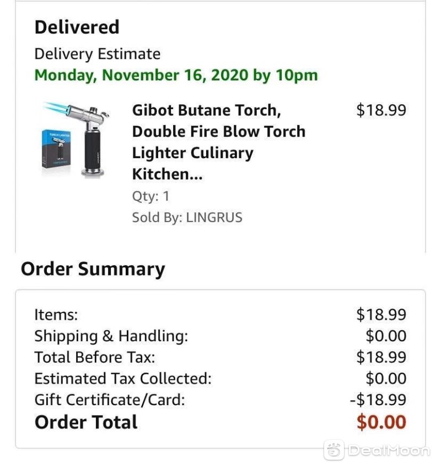Click the Order Total label

coord(86,422)
